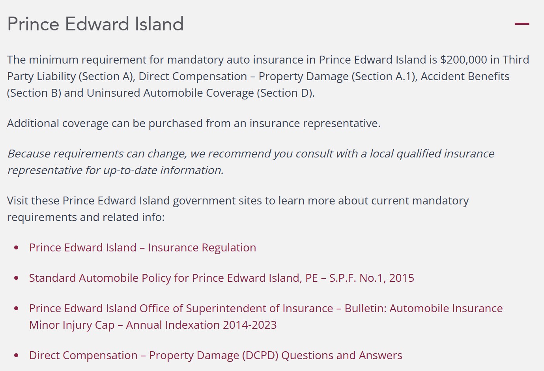
Task: Click the bullet beside Direct Compensation link
Action: [16, 356]
